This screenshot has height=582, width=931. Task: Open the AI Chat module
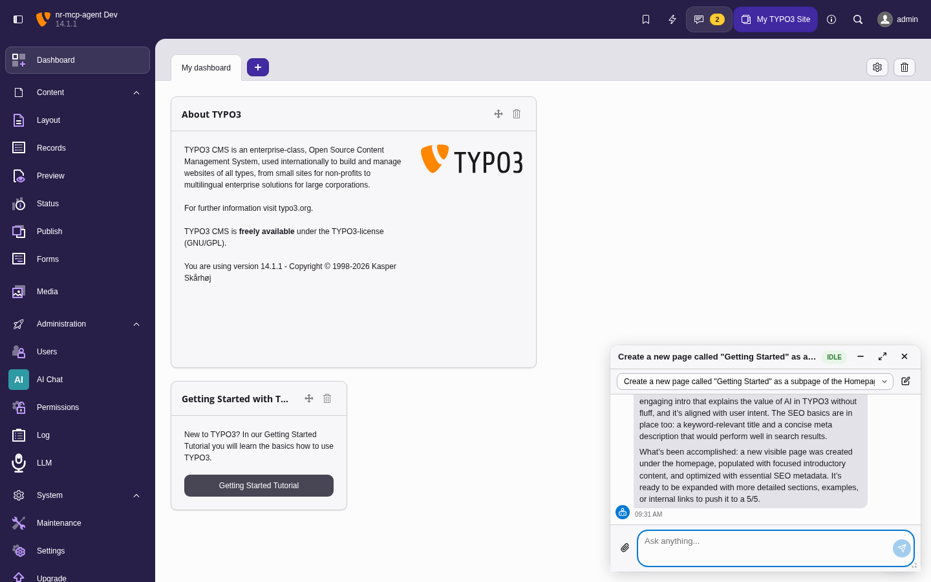(78, 380)
